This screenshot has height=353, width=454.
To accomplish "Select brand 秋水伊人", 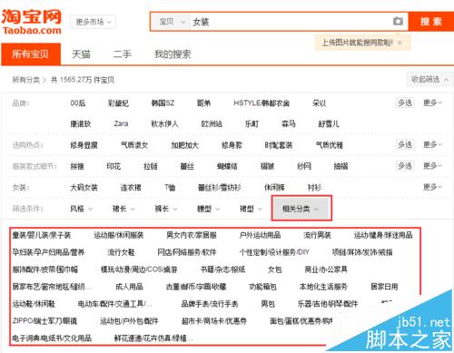I will click(x=164, y=123).
